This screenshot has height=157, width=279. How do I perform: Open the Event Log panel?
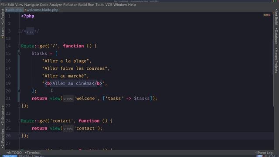264,153
